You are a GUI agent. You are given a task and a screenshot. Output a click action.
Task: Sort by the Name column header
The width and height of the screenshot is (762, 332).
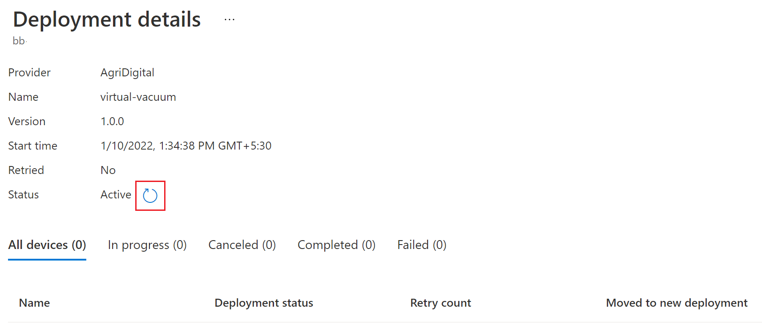[x=34, y=303]
